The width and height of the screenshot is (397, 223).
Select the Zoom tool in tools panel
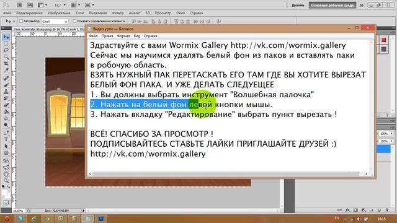pyautogui.click(x=6, y=180)
